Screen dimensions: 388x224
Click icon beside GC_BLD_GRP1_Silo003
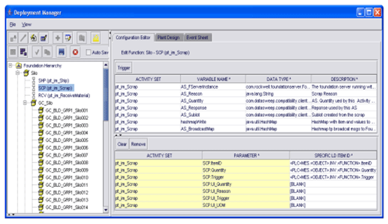[41, 125]
